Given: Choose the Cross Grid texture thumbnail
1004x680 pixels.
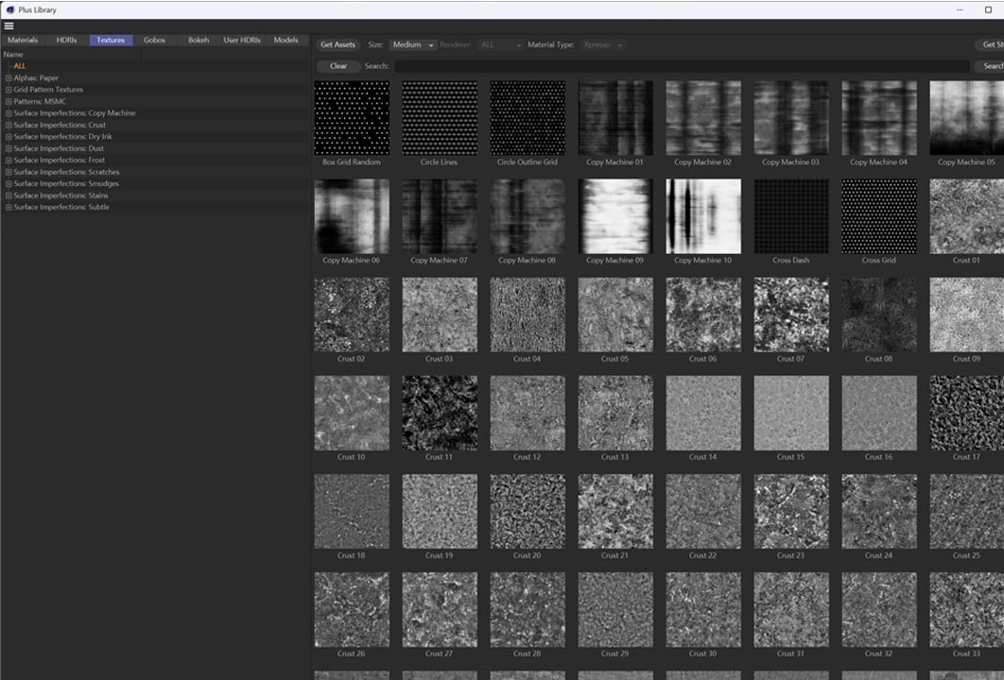Looking at the screenshot, I should (878, 216).
